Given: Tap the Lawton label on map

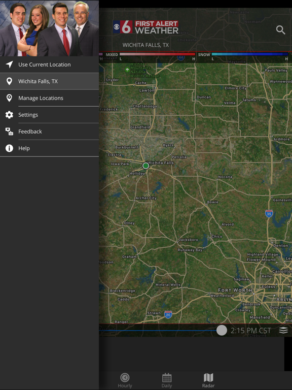Looking at the screenshot, I should pyautogui.click(x=146, y=90).
